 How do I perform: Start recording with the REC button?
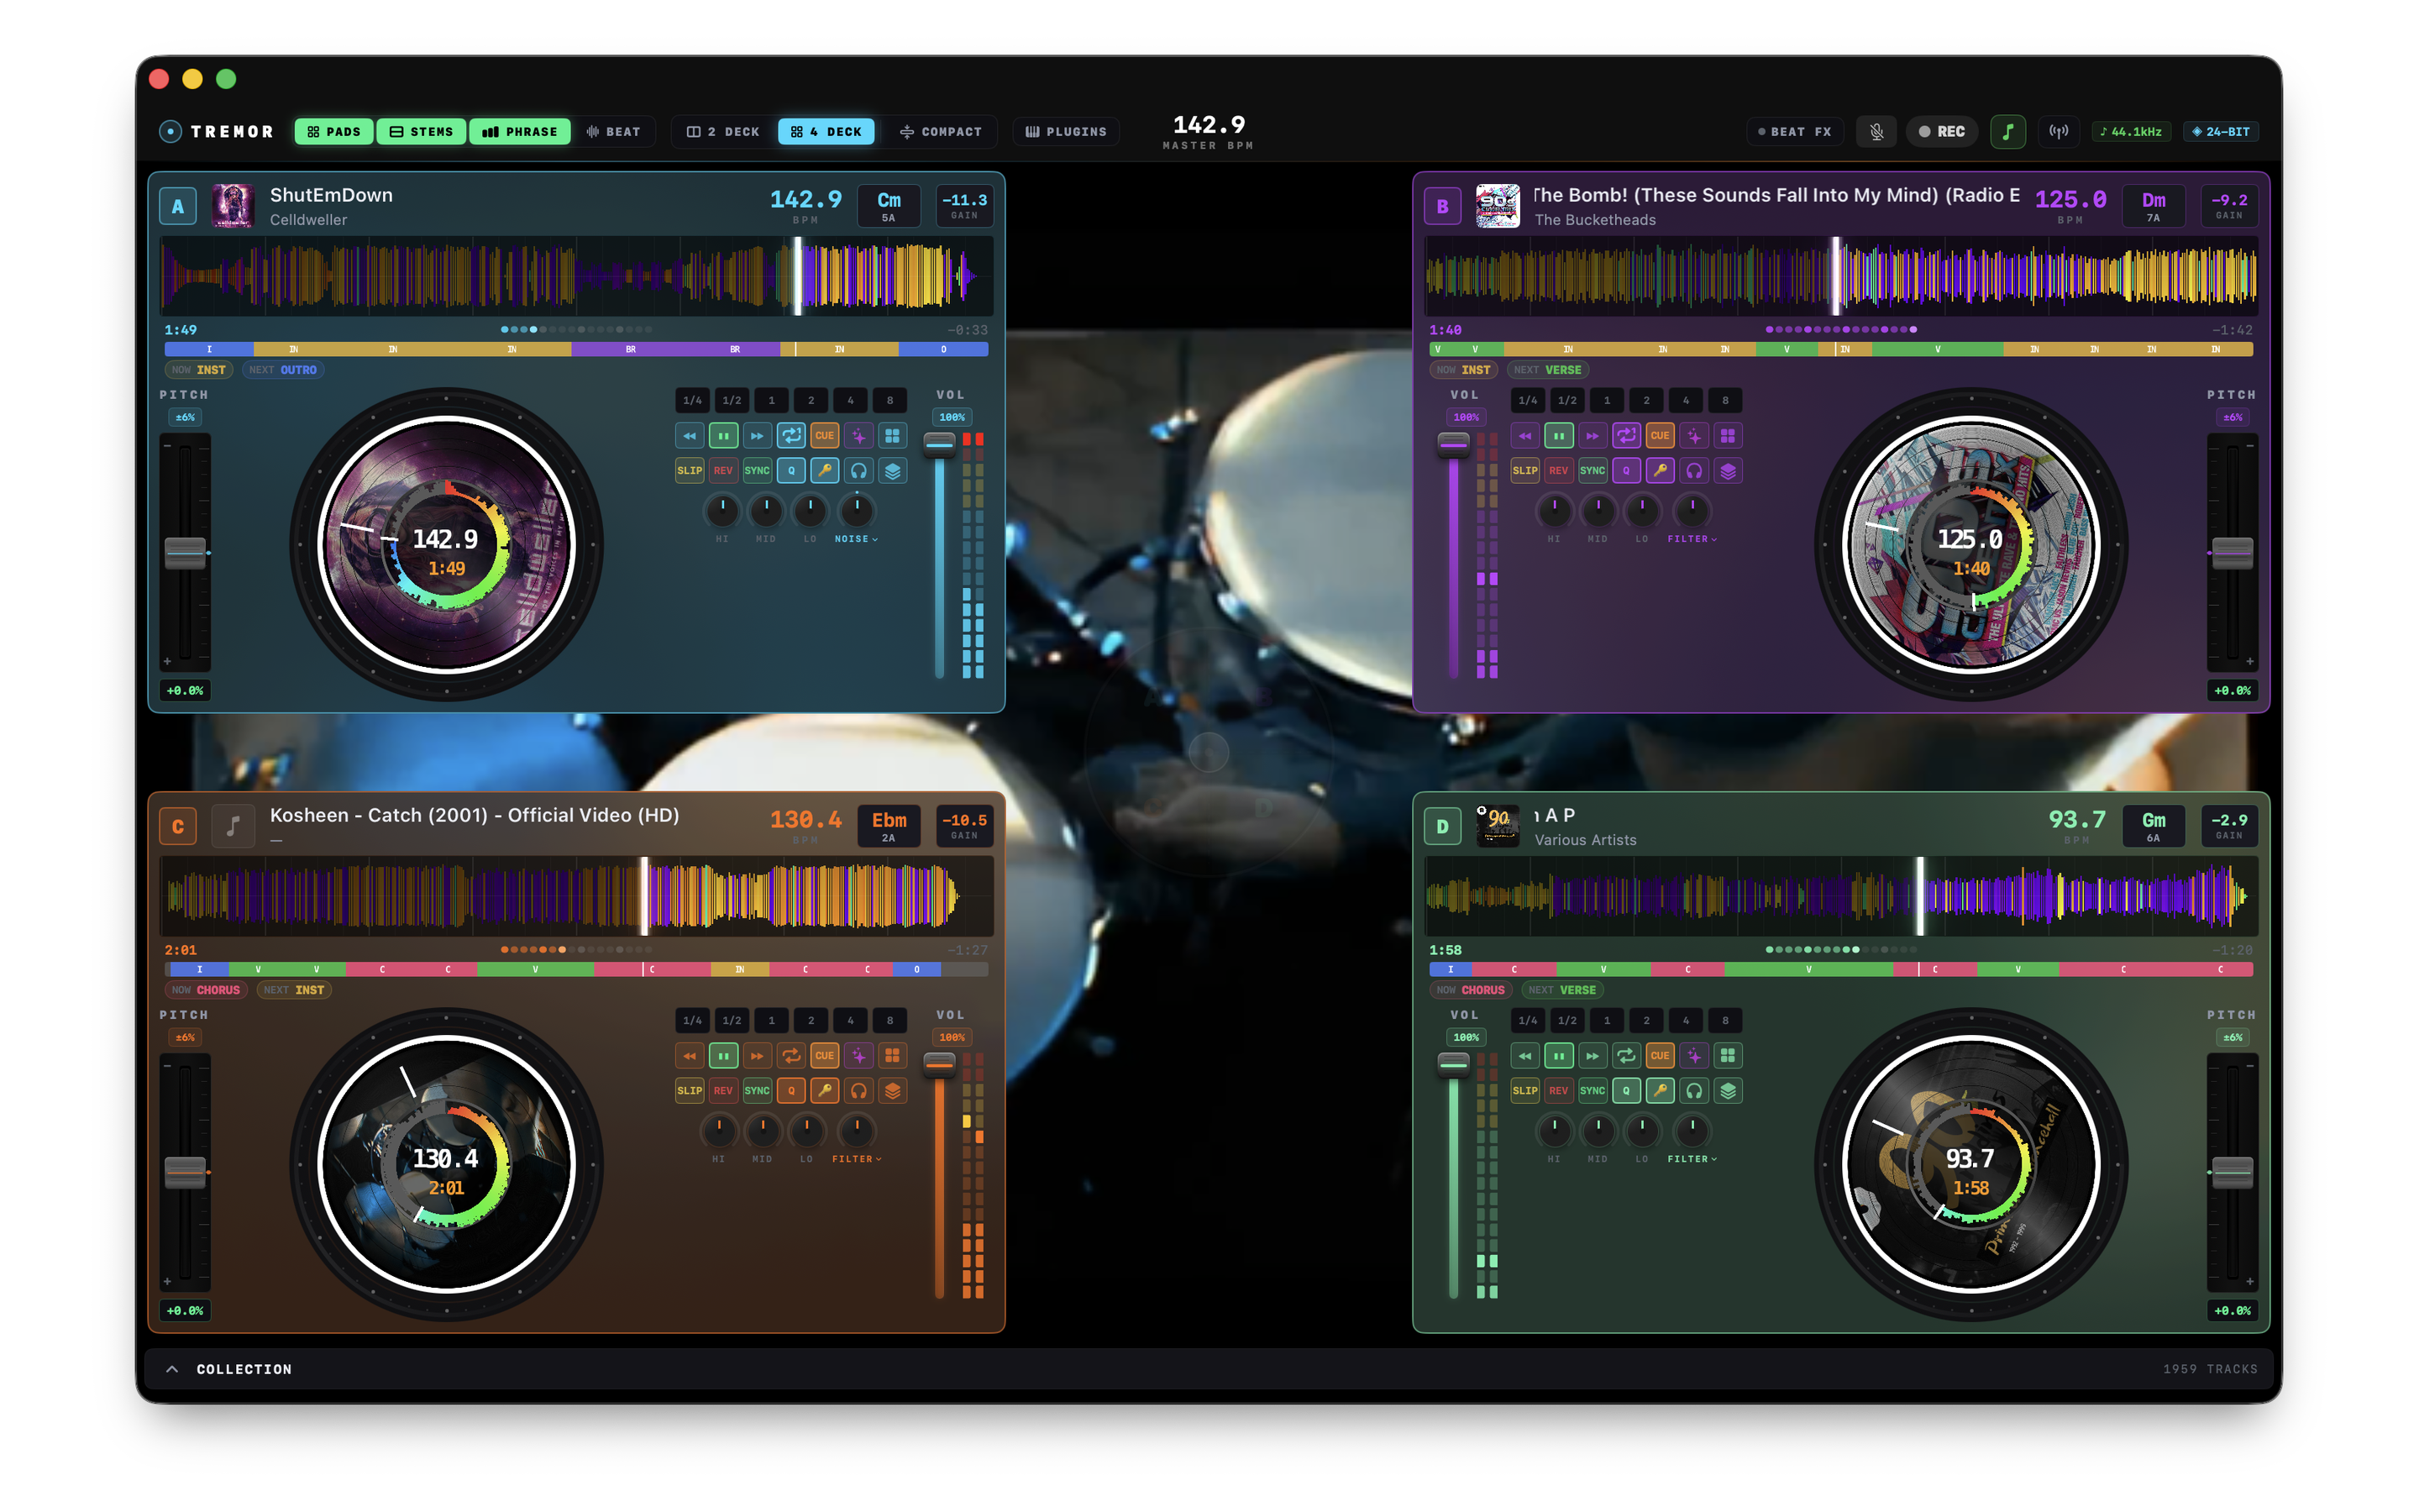[1941, 132]
